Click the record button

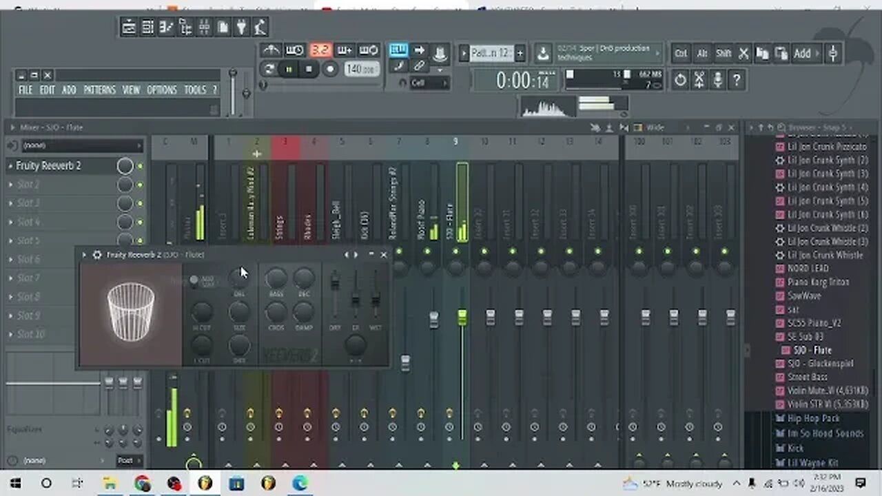click(330, 69)
